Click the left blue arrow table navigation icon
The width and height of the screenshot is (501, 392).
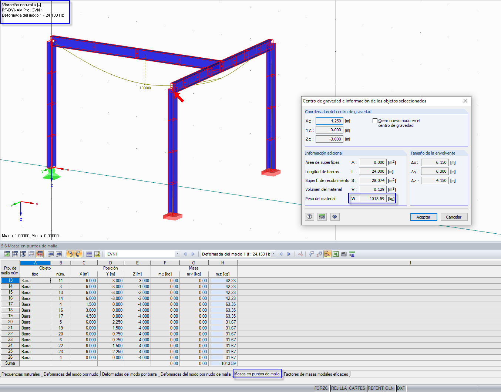[x=51, y=254]
